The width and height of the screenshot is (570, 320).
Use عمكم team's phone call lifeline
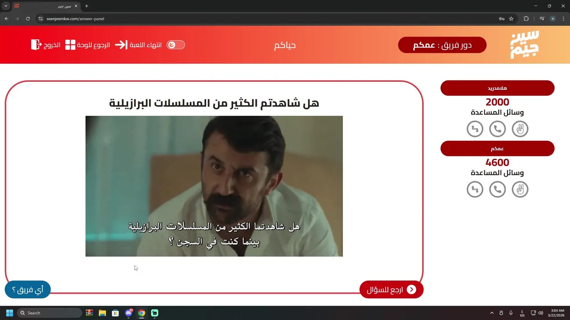(497, 190)
